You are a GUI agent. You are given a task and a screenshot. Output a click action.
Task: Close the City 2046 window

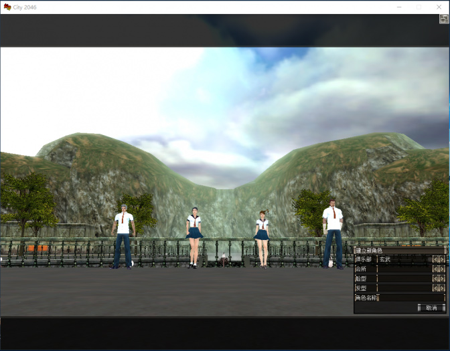click(x=438, y=7)
